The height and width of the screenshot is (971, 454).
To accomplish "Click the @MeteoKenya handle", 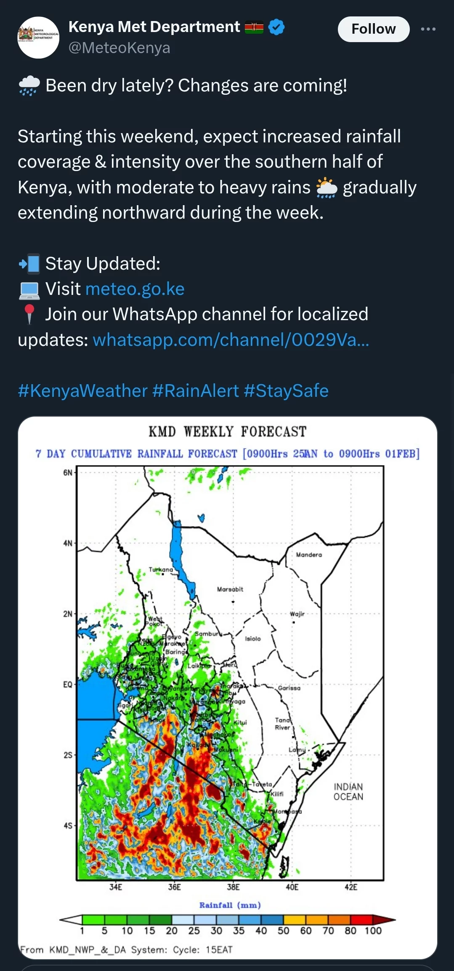I will click(119, 48).
